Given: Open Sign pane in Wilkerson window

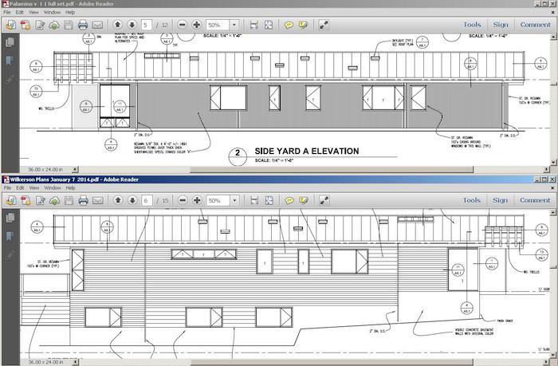Looking at the screenshot, I should [501, 200].
